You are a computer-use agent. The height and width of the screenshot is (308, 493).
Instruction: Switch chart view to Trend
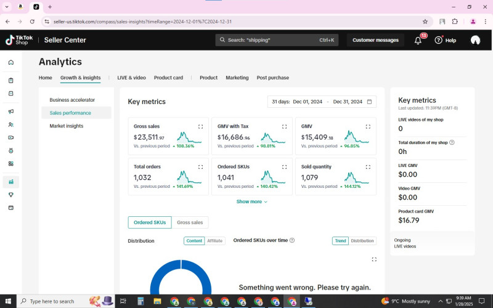point(340,241)
